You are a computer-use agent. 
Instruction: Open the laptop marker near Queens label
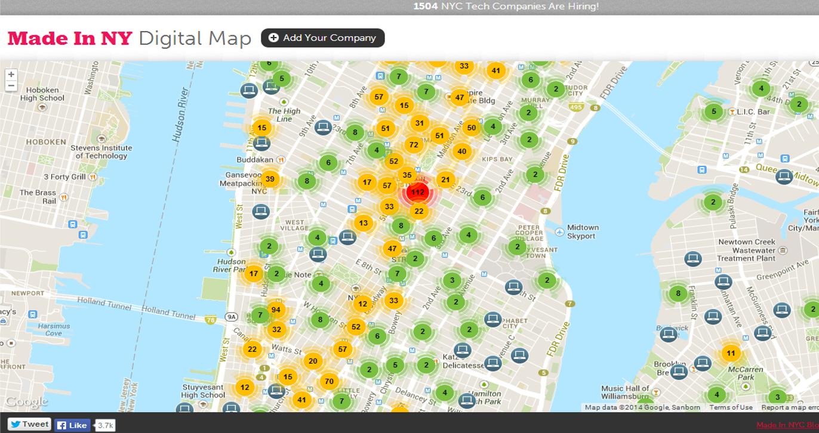tap(784, 176)
